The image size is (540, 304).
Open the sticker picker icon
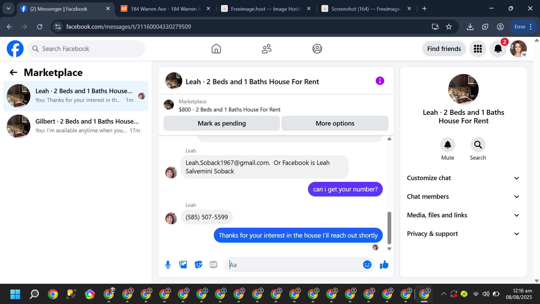198,265
